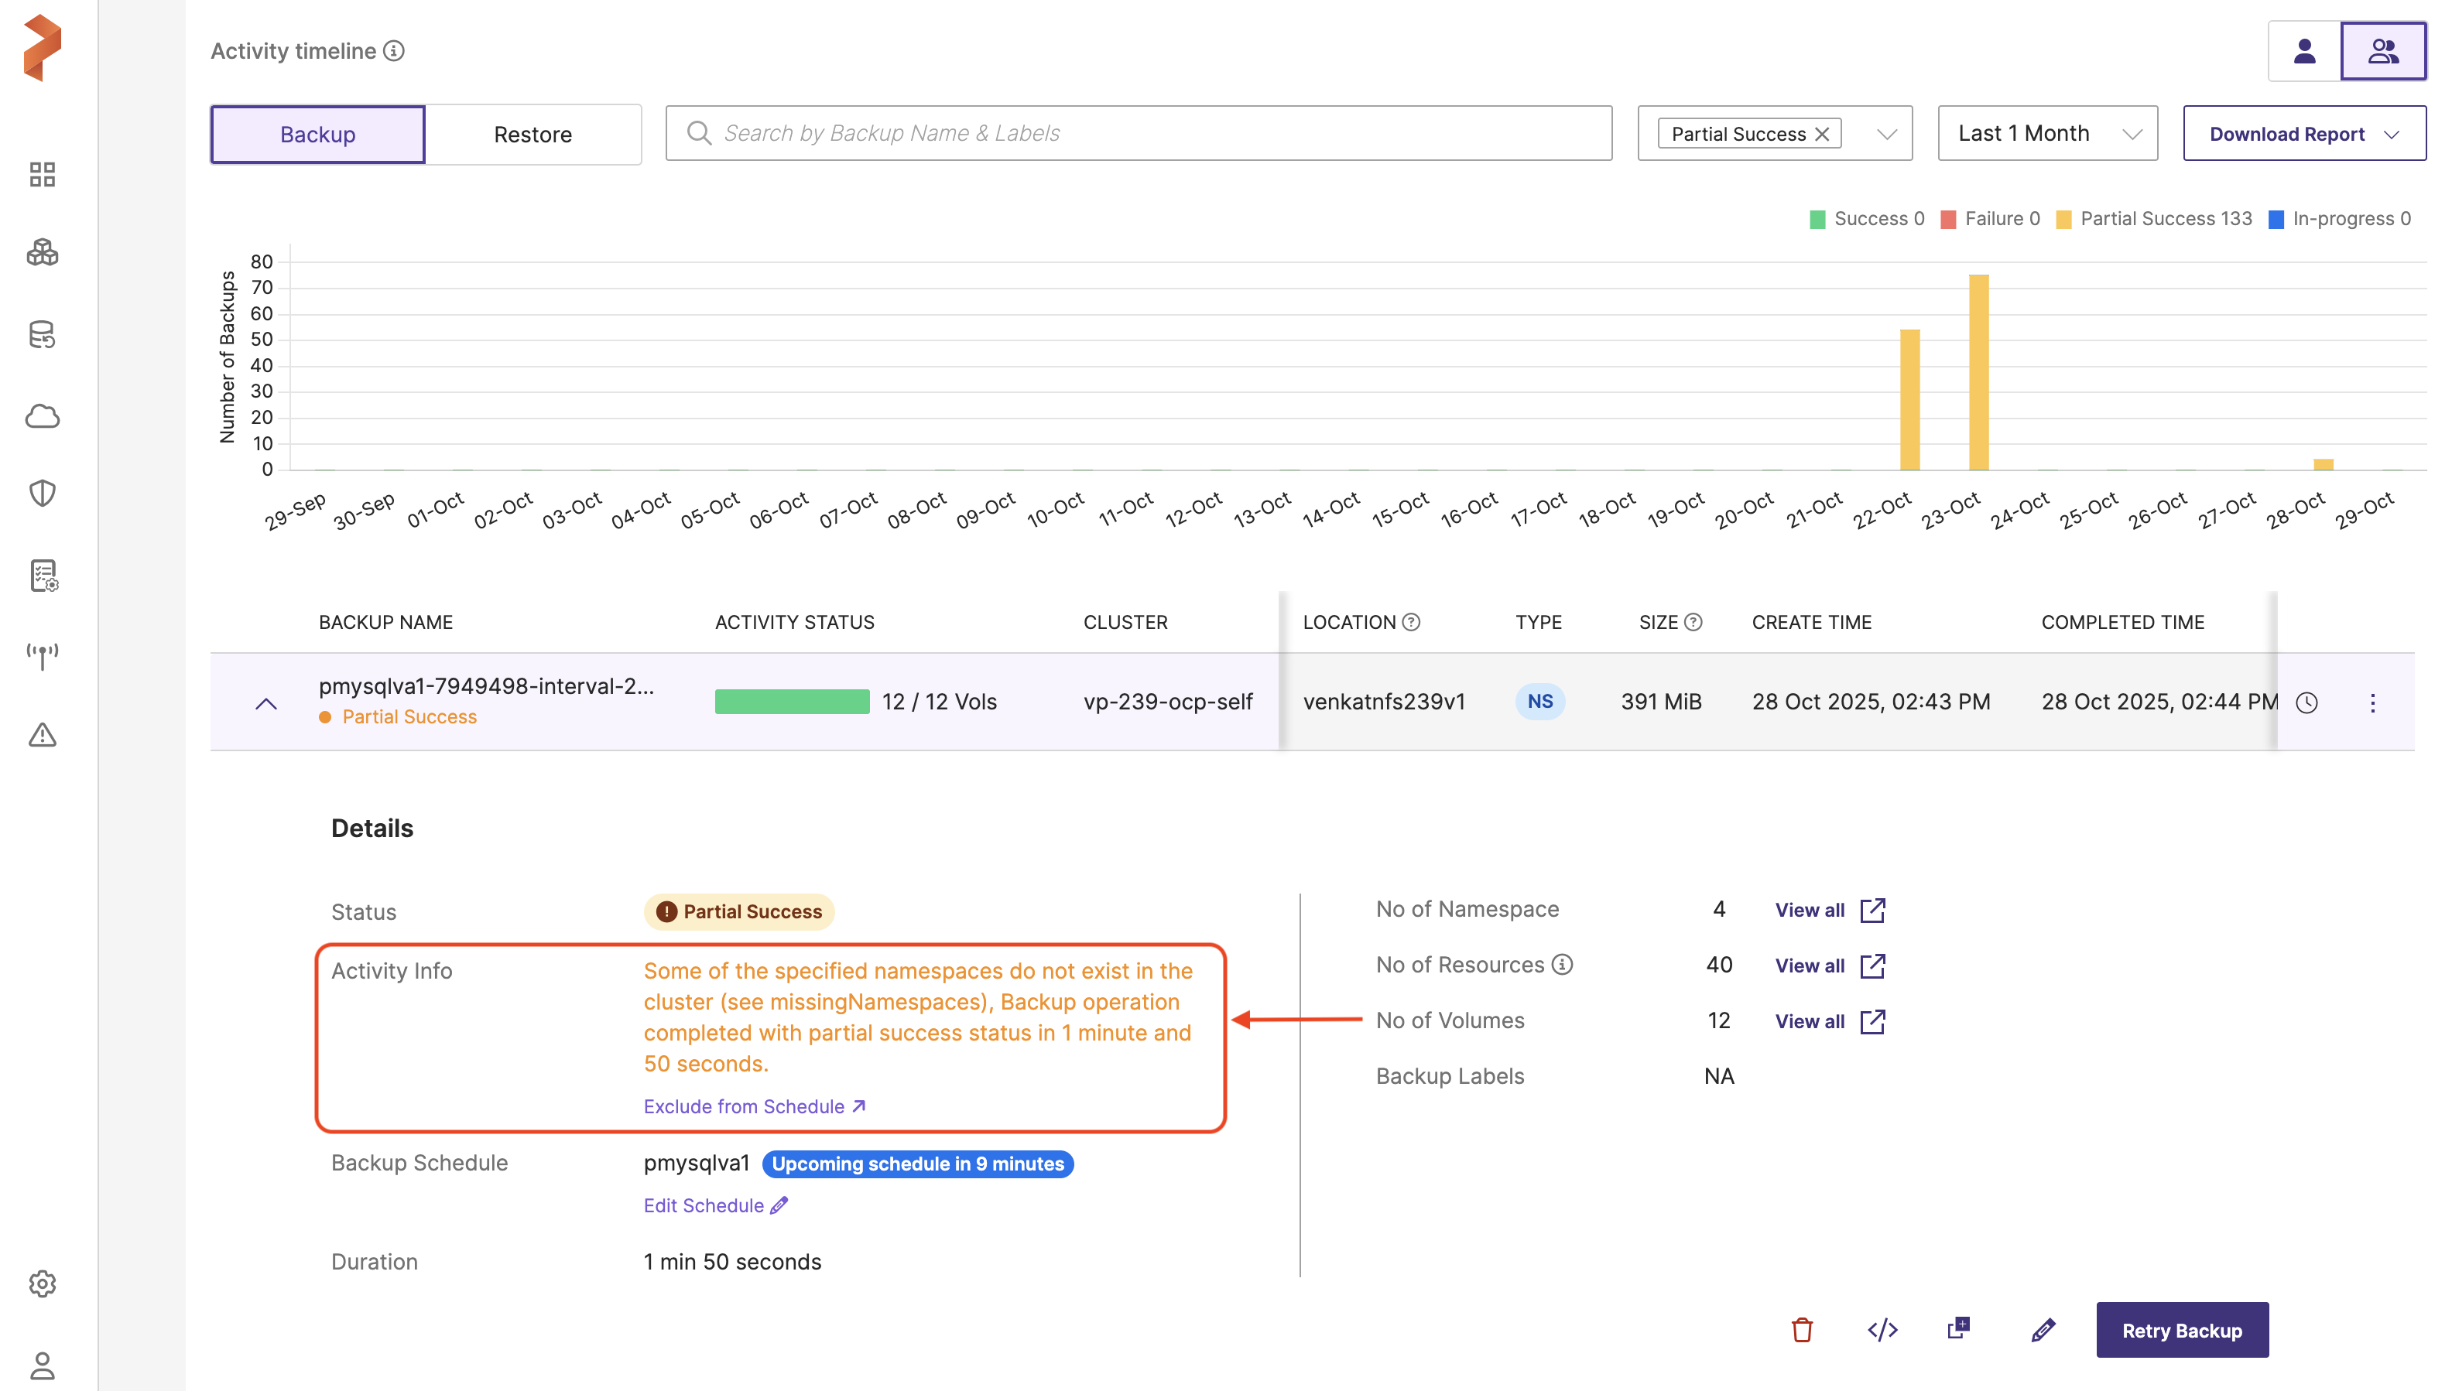This screenshot has width=2452, height=1391.
Task: Switch to the single user view toggle
Action: [2304, 50]
